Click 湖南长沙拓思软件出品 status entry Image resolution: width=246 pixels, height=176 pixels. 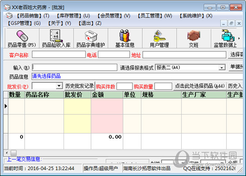(x=146, y=169)
